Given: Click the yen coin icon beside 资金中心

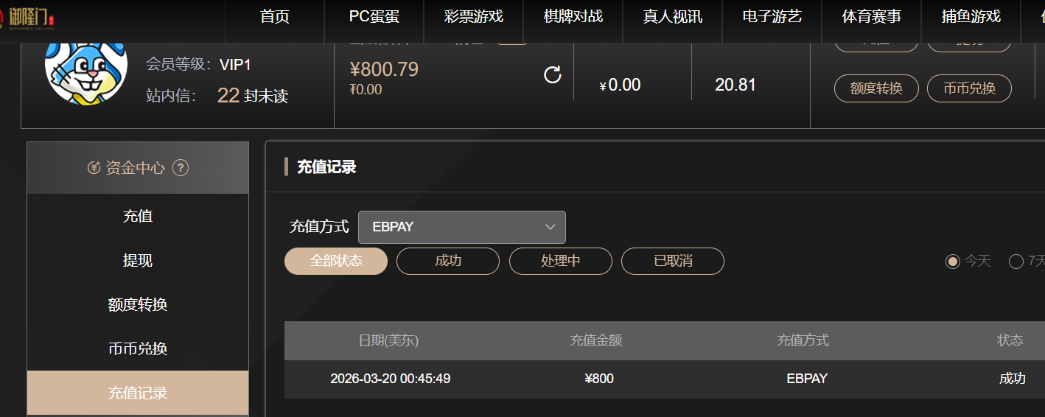Looking at the screenshot, I should [94, 168].
